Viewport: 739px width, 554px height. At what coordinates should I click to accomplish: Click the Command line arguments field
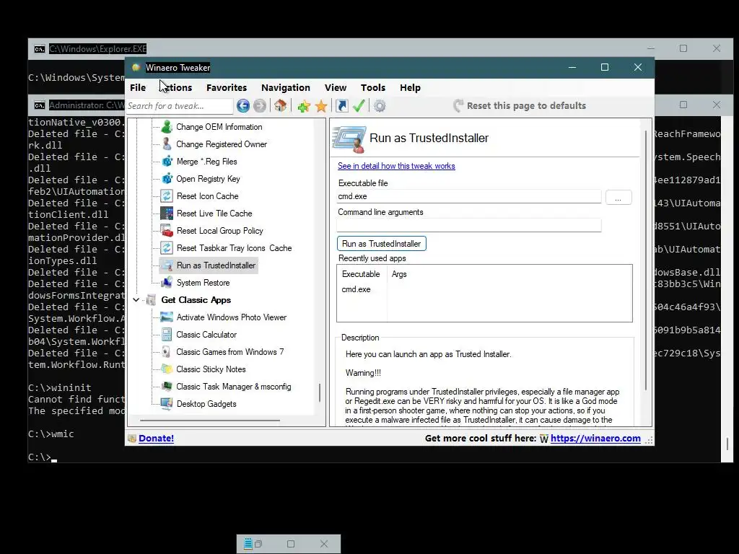(x=469, y=225)
